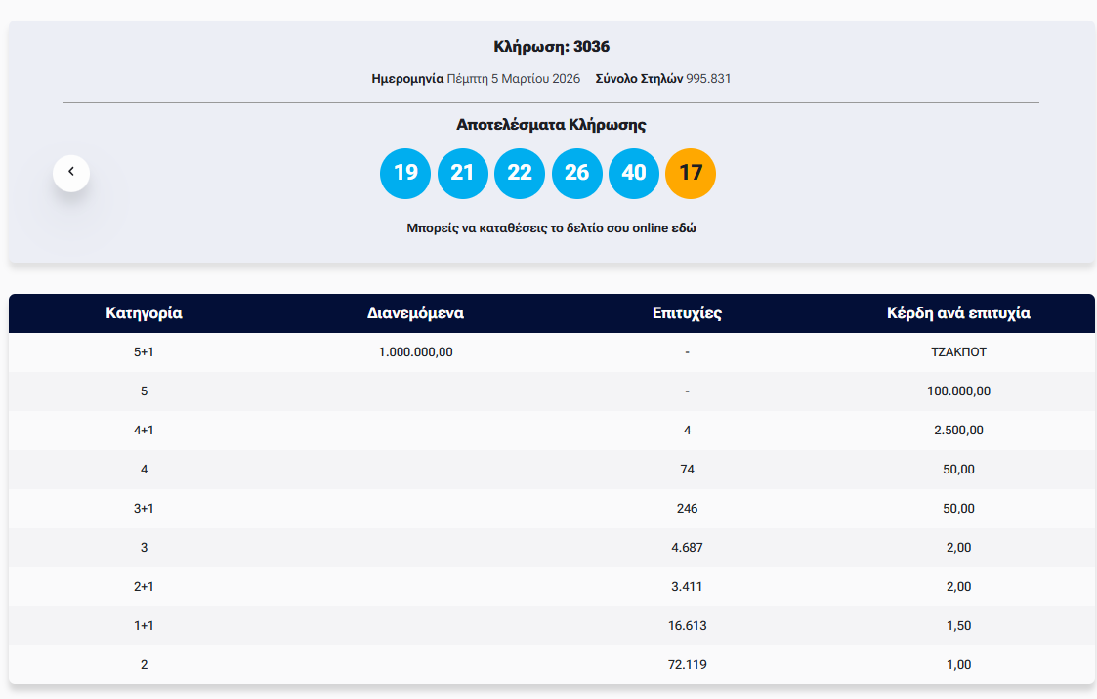The image size is (1097, 699).
Task: Select the blue number 21 ball
Action: [x=462, y=173]
